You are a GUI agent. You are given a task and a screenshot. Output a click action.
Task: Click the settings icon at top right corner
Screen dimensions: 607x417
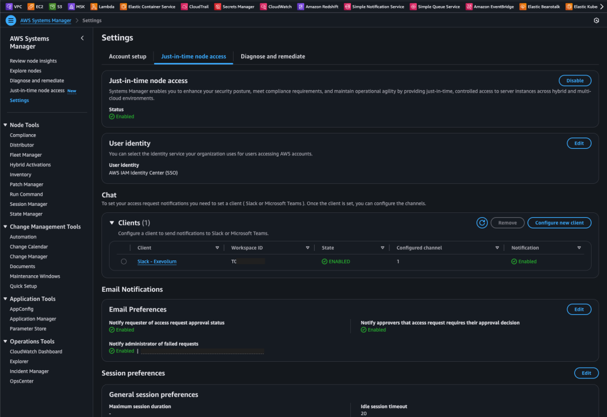coord(596,20)
